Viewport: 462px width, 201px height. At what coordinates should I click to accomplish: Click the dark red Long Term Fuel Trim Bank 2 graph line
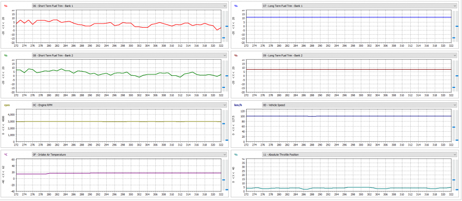click(x=348, y=70)
